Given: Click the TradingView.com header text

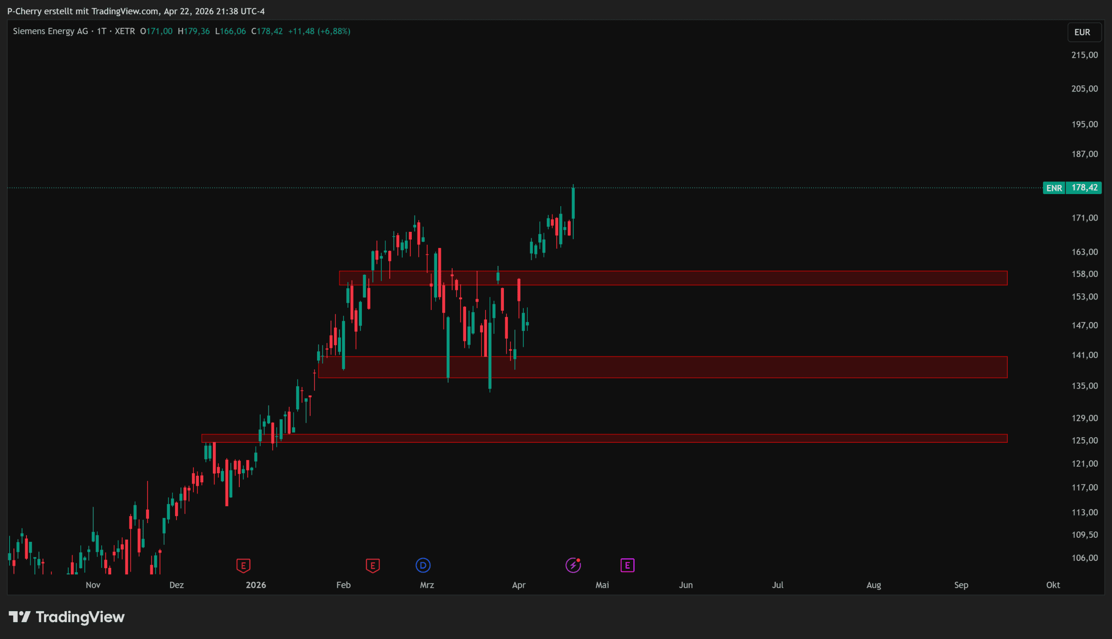Looking at the screenshot, I should pos(125,11).
